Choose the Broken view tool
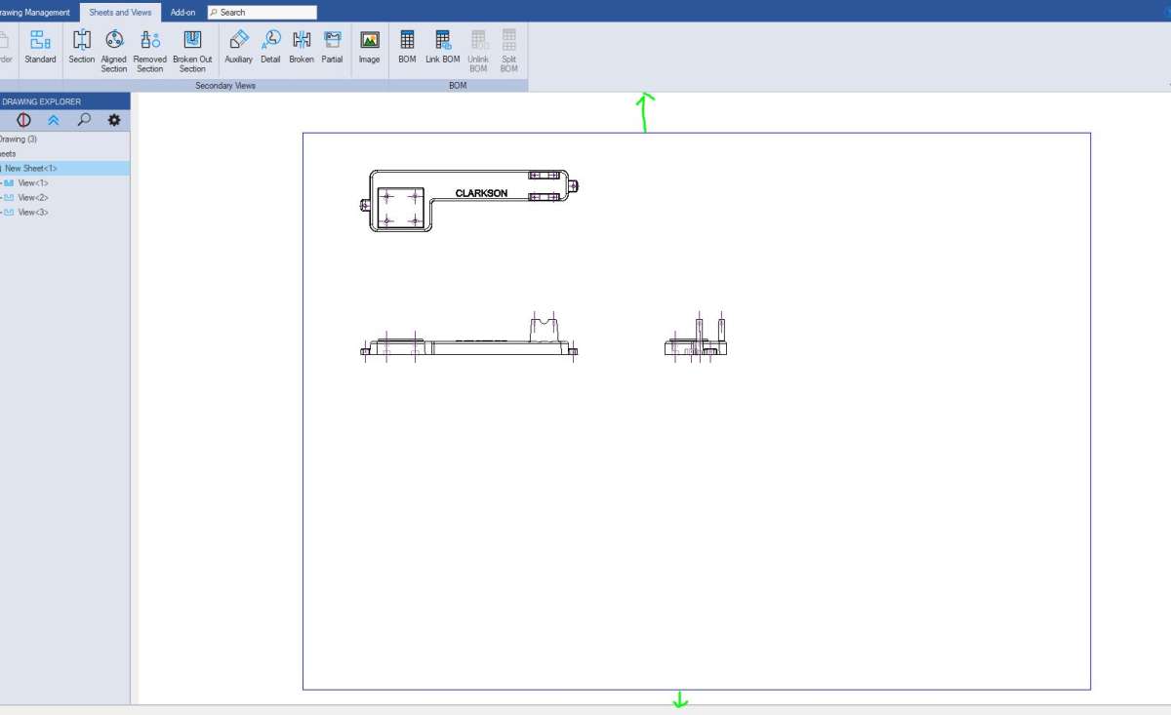Viewport: 1171px width, 715px height. [302, 47]
